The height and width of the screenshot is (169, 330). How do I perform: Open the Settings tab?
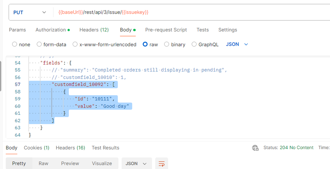pos(228,30)
